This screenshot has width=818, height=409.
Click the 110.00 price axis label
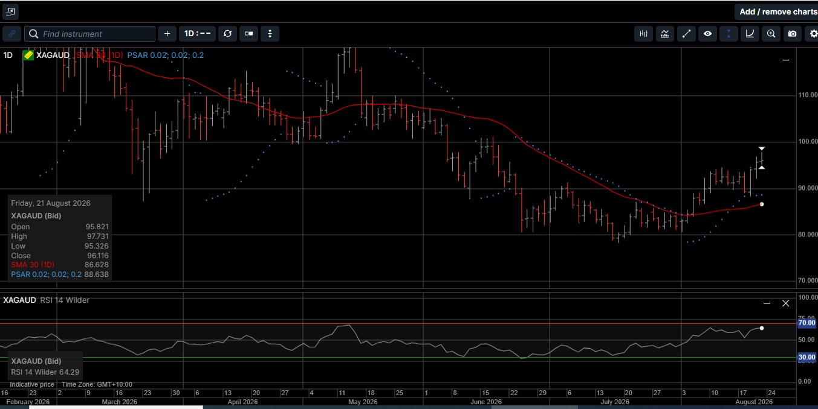[x=808, y=95]
